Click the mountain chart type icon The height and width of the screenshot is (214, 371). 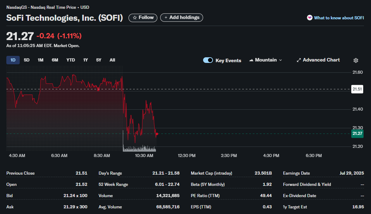point(251,60)
